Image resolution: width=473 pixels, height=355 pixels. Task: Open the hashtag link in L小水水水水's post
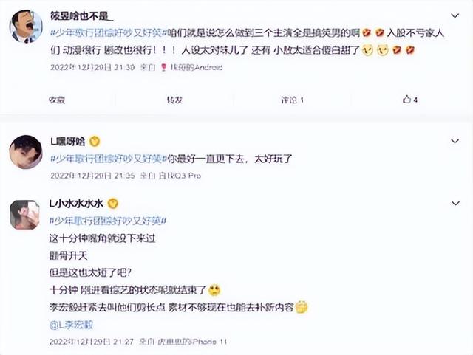tap(108, 221)
